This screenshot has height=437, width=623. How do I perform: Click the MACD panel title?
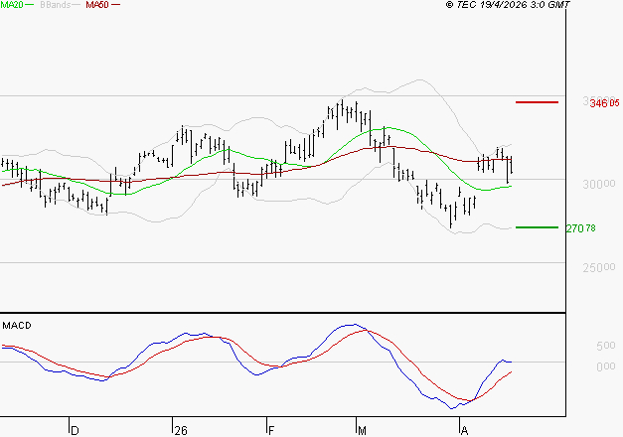click(x=16, y=325)
